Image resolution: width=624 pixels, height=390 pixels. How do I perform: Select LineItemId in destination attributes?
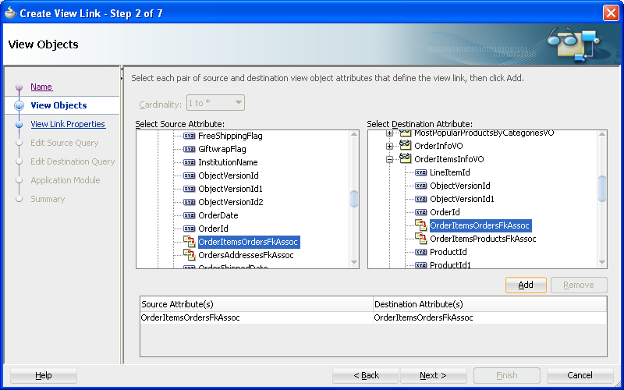(x=450, y=172)
